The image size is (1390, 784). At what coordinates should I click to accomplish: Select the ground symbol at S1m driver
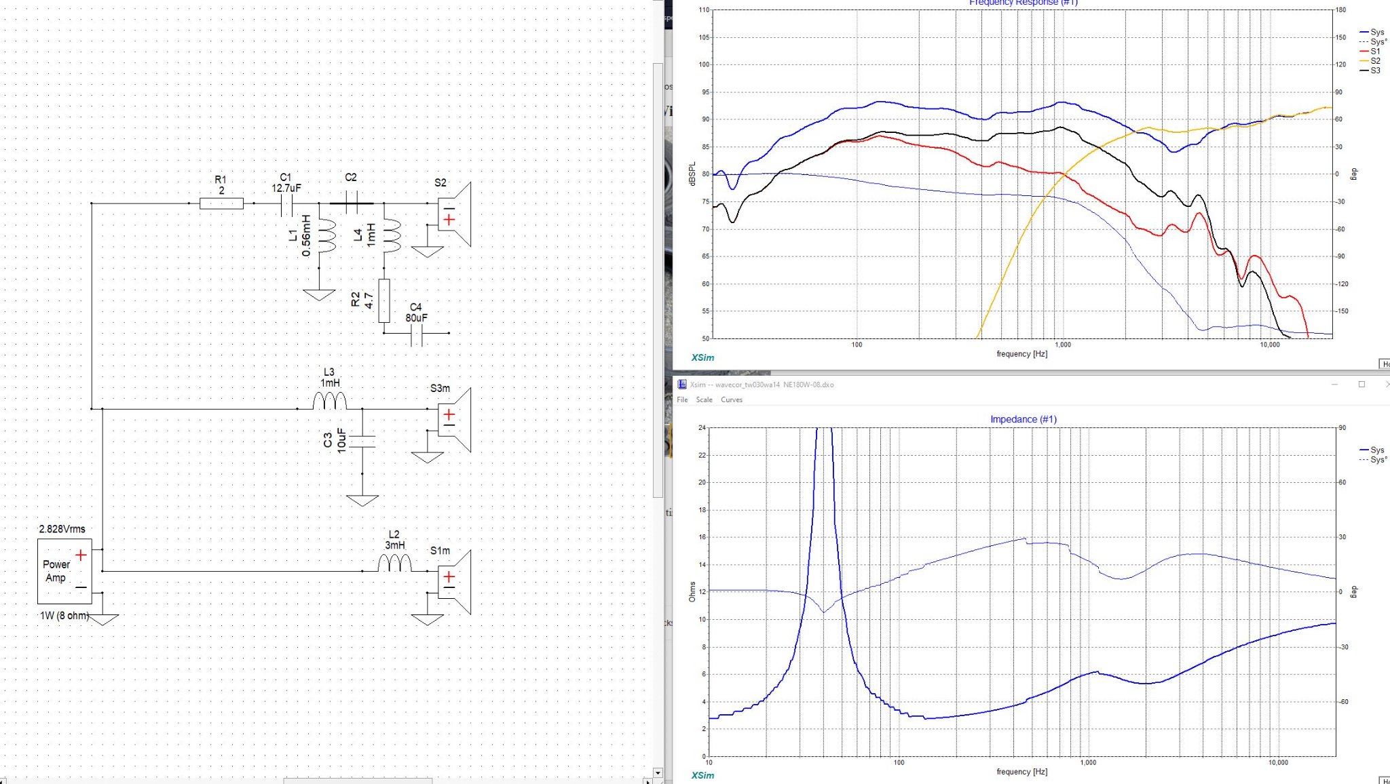coord(428,619)
